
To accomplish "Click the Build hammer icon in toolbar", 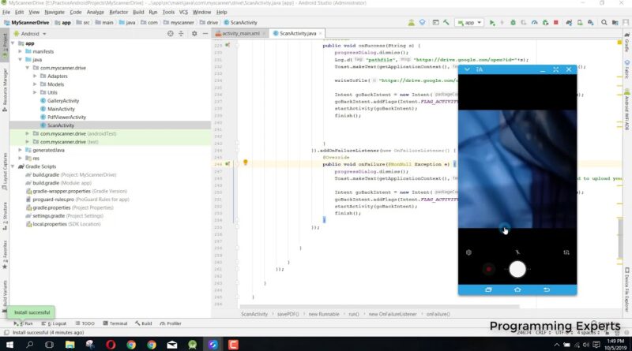I will coord(446,23).
